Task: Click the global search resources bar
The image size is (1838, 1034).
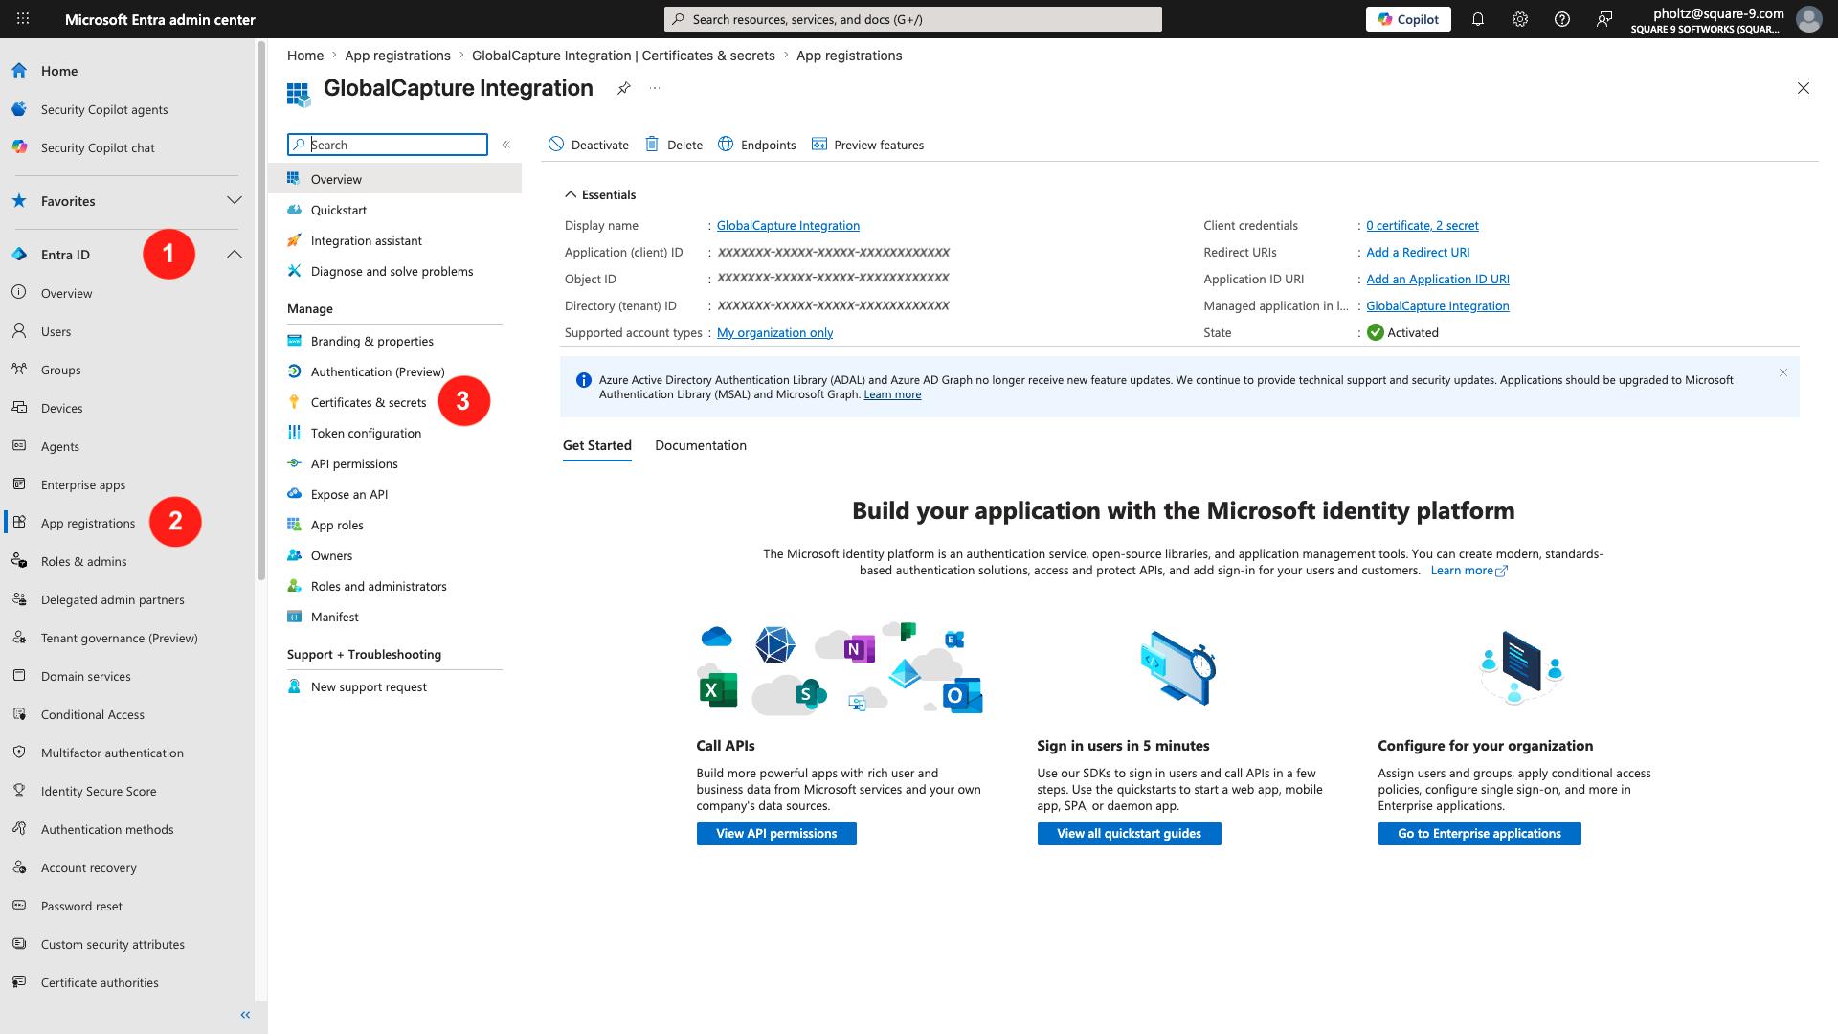Action: pyautogui.click(x=913, y=19)
